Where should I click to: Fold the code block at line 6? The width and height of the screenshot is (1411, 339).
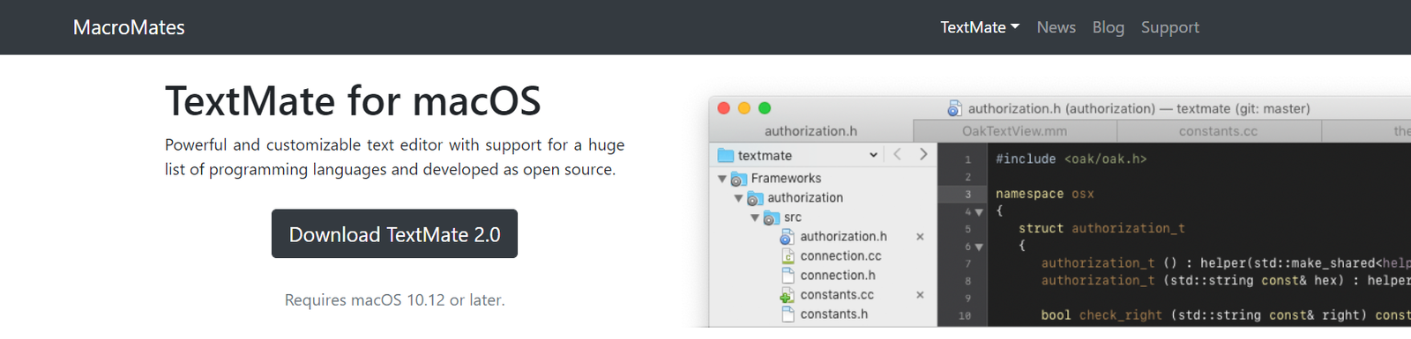click(979, 247)
